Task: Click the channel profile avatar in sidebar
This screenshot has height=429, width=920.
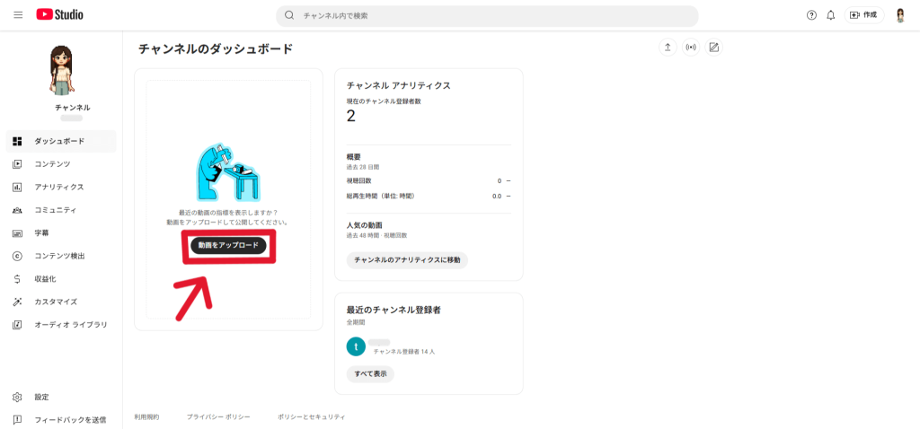Action: (x=61, y=69)
